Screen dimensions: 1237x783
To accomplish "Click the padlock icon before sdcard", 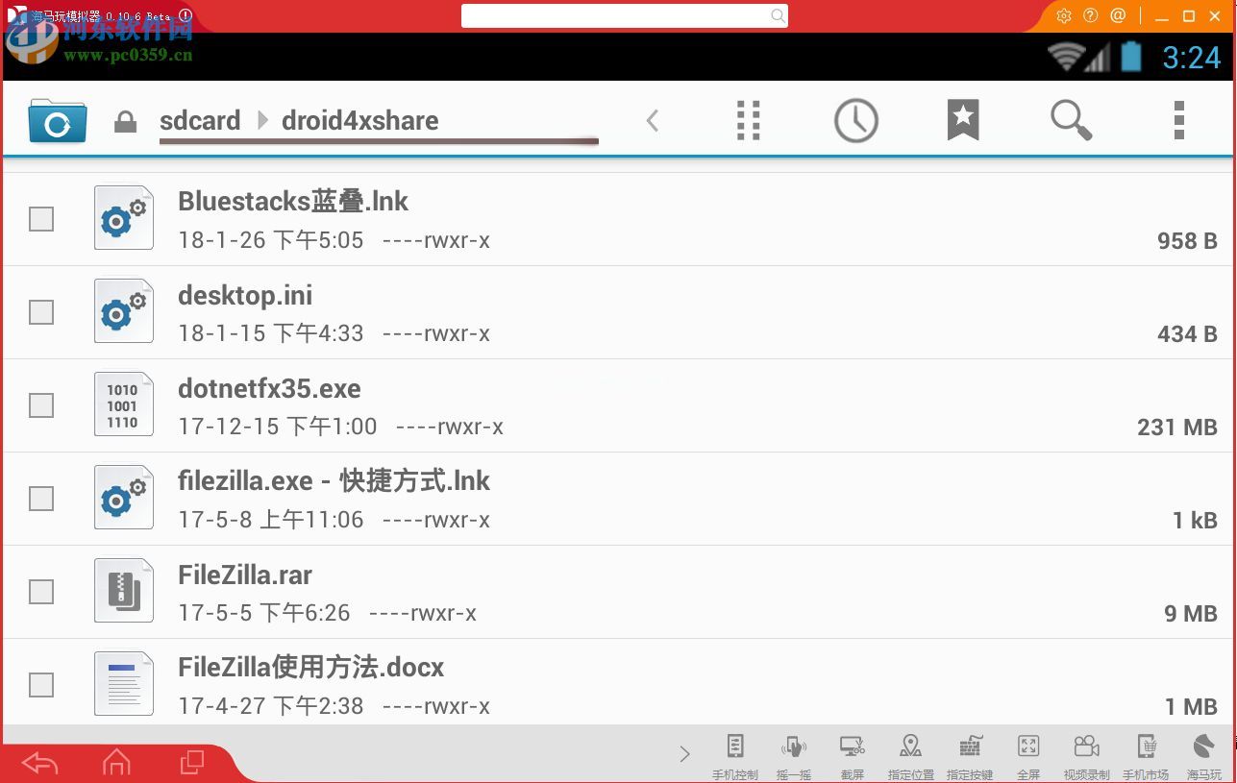I will [x=125, y=122].
